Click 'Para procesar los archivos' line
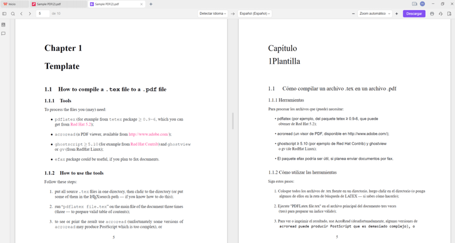Viewport: 455px width, 243px height. coord(306,109)
